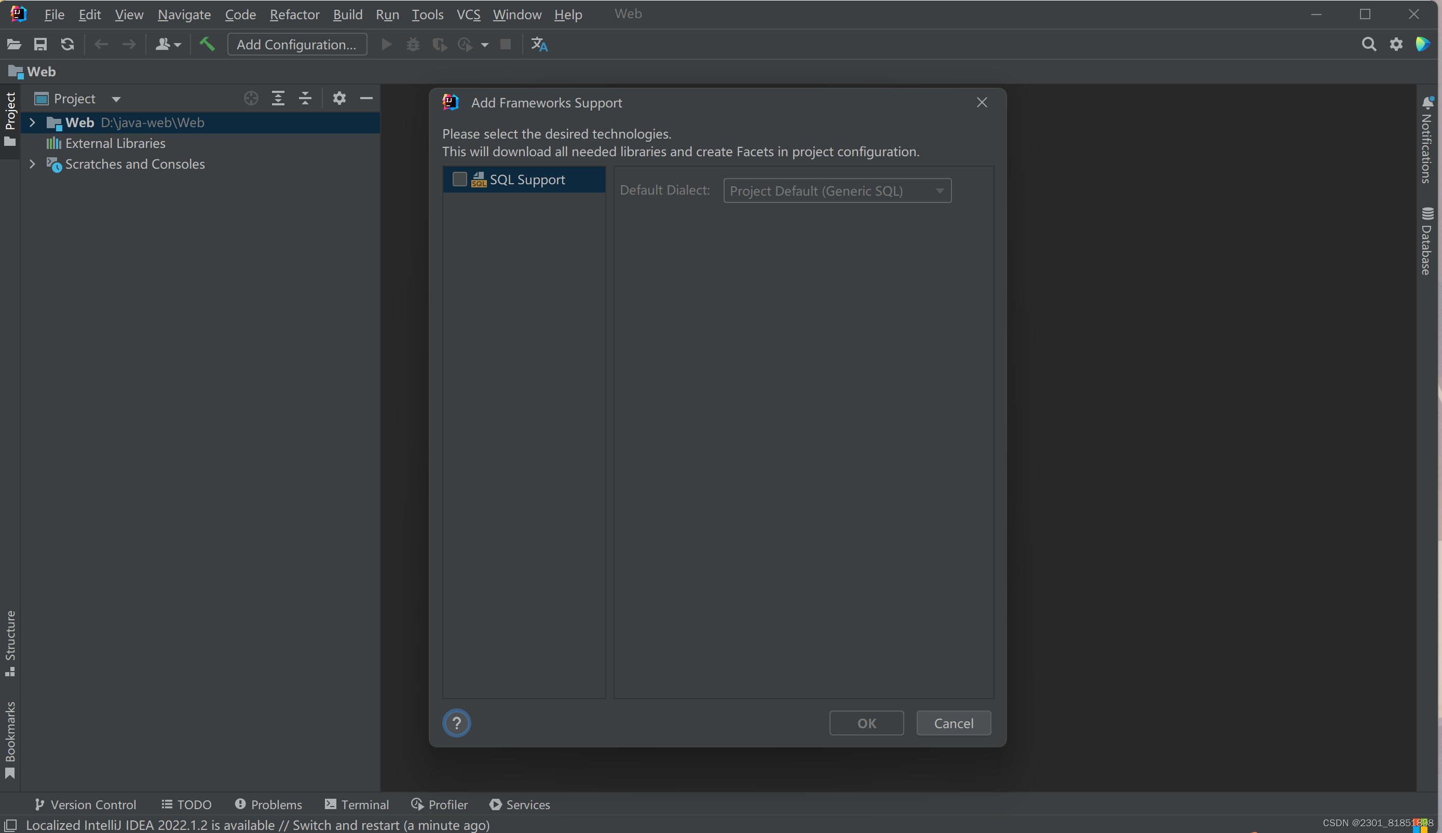Click Expand All in Project panel

(x=278, y=99)
